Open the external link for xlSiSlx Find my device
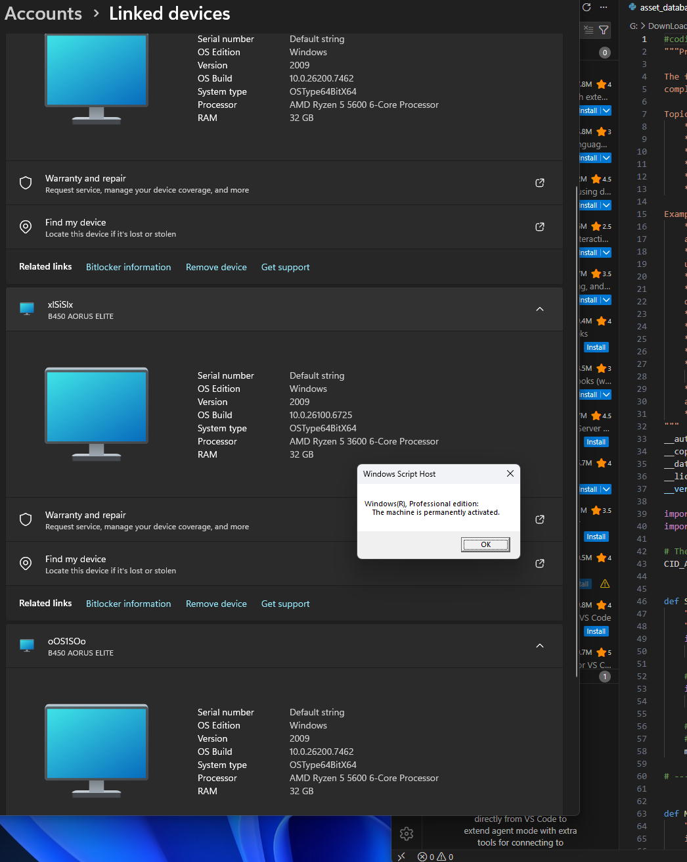This screenshot has height=862, width=687. (540, 563)
